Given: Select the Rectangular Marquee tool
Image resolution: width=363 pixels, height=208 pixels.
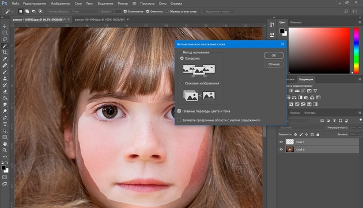Looking at the screenshot, I should [x=5, y=33].
